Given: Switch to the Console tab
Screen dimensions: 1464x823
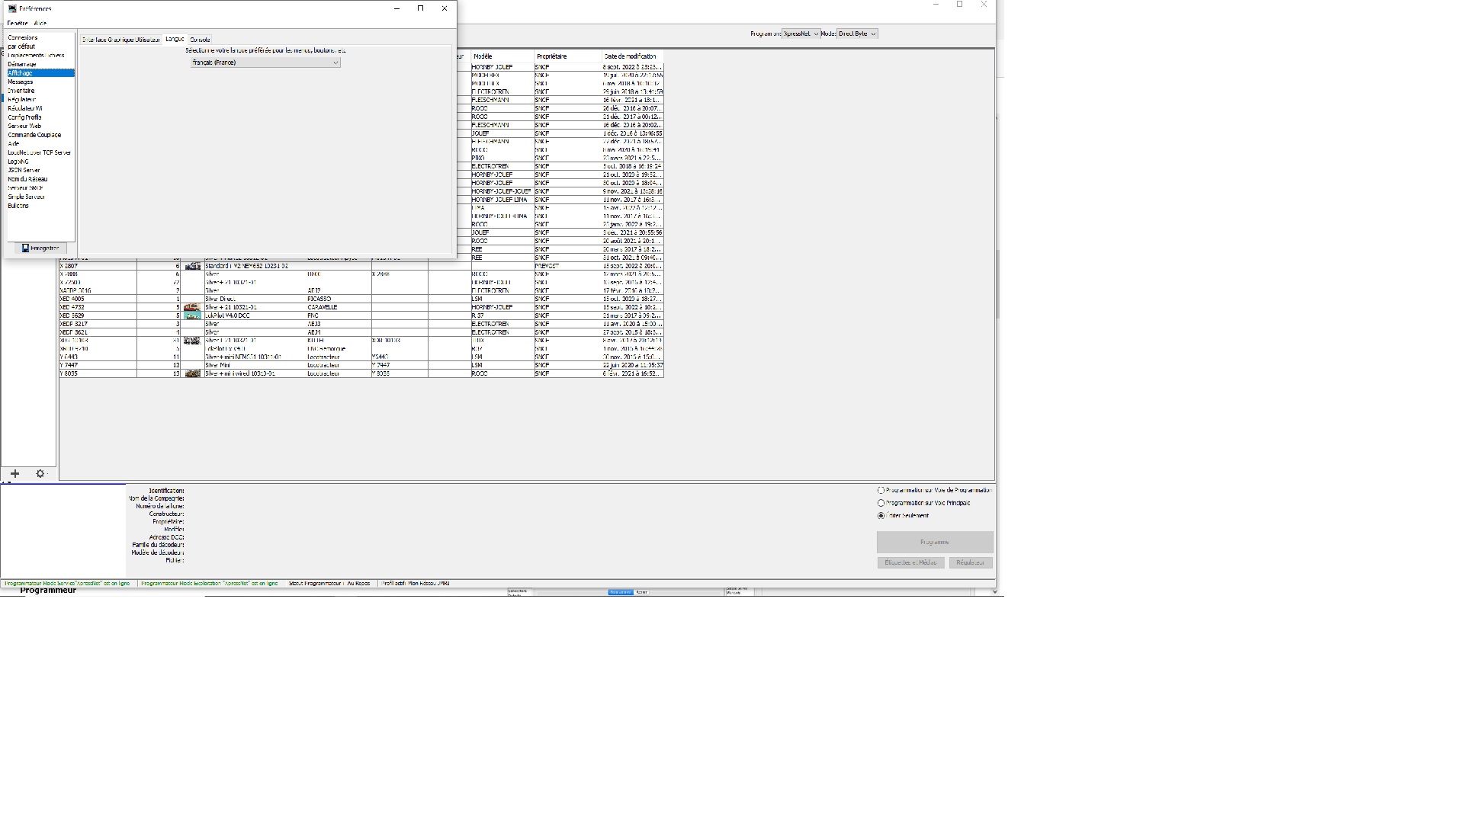Looking at the screenshot, I should 200,40.
